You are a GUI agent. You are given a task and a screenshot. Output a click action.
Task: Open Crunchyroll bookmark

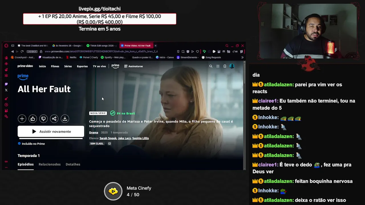click(23, 57)
